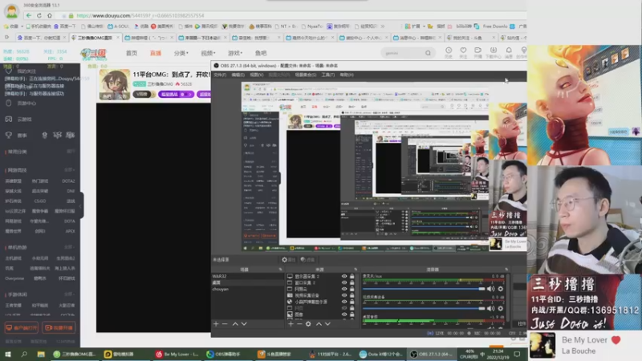642x361 pixels.
Task: Move selected scene down
Action: (x=244, y=324)
